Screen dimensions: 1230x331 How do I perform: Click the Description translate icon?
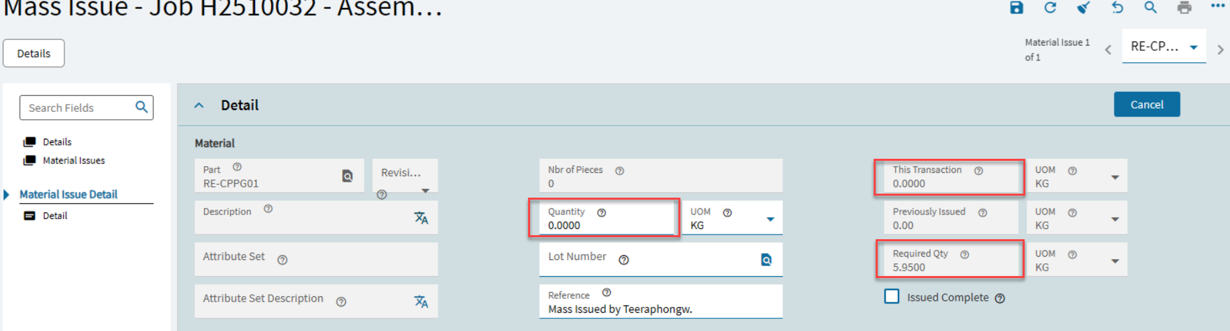tap(421, 218)
